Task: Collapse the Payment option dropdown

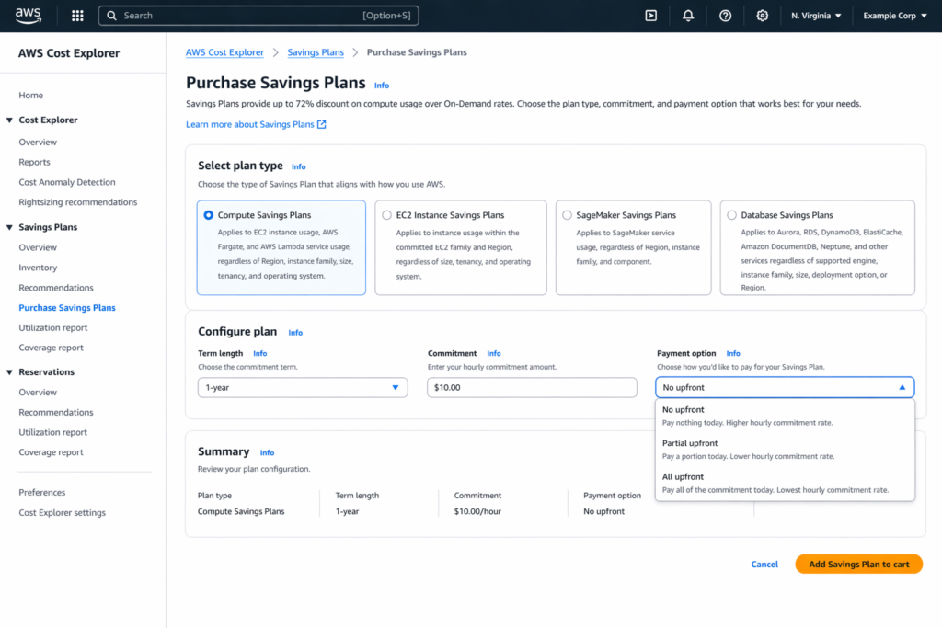Action: [x=784, y=387]
